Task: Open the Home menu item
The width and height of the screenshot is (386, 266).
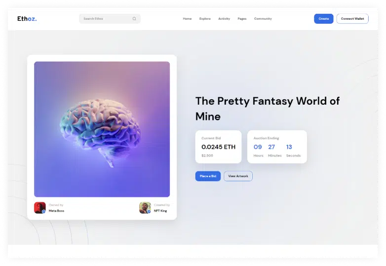Action: click(x=187, y=19)
